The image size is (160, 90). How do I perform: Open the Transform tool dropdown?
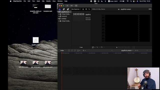pos(95,47)
